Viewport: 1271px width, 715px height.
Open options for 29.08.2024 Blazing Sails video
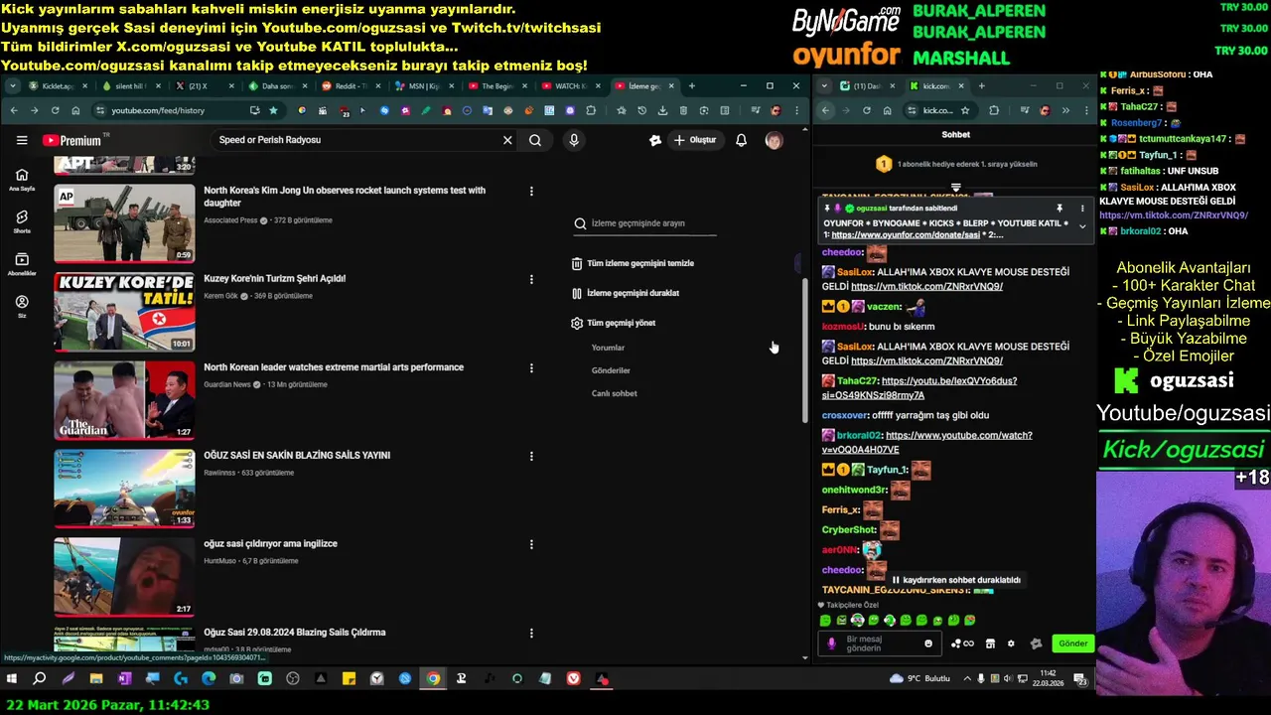pyautogui.click(x=531, y=633)
